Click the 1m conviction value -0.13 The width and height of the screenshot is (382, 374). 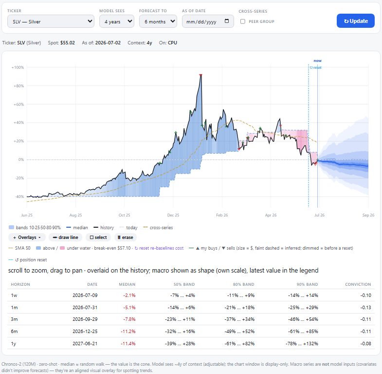click(x=365, y=307)
